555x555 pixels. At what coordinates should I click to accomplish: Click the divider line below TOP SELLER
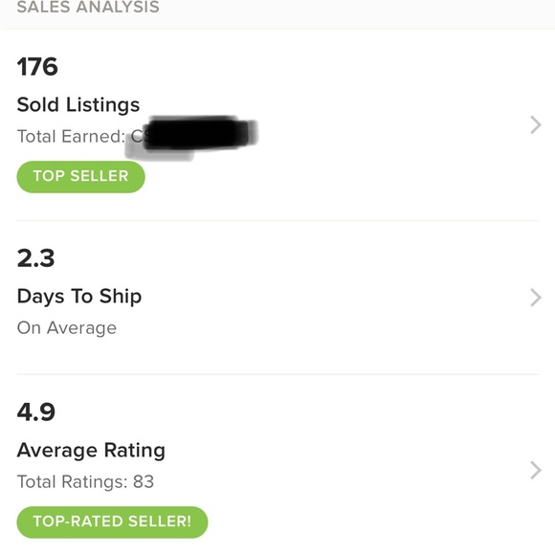tap(277, 220)
